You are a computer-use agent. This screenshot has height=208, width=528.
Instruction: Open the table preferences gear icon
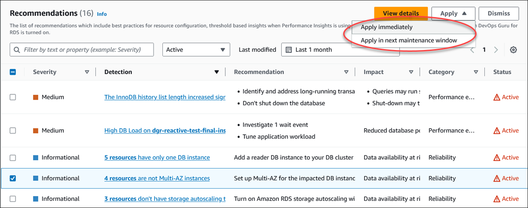(x=513, y=50)
